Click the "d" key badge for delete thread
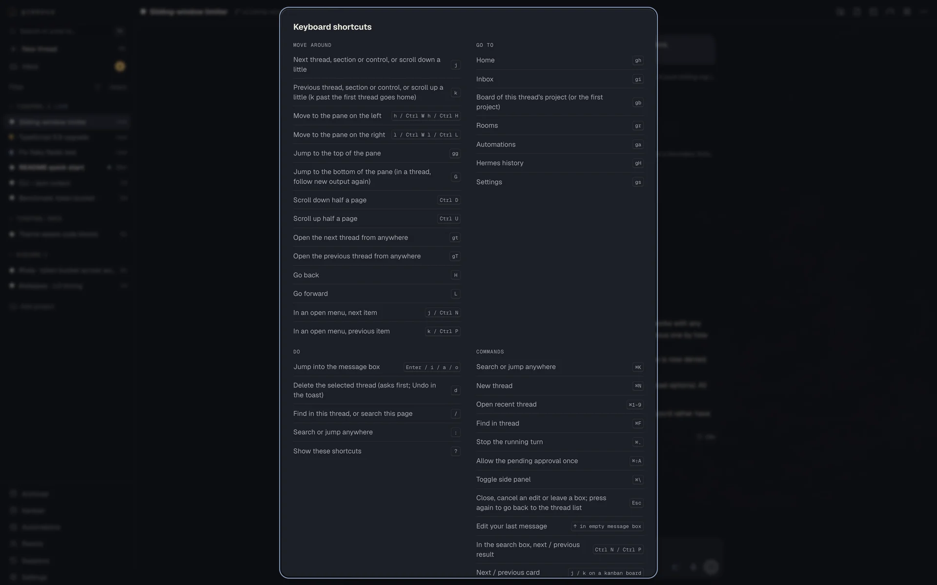 [456, 390]
